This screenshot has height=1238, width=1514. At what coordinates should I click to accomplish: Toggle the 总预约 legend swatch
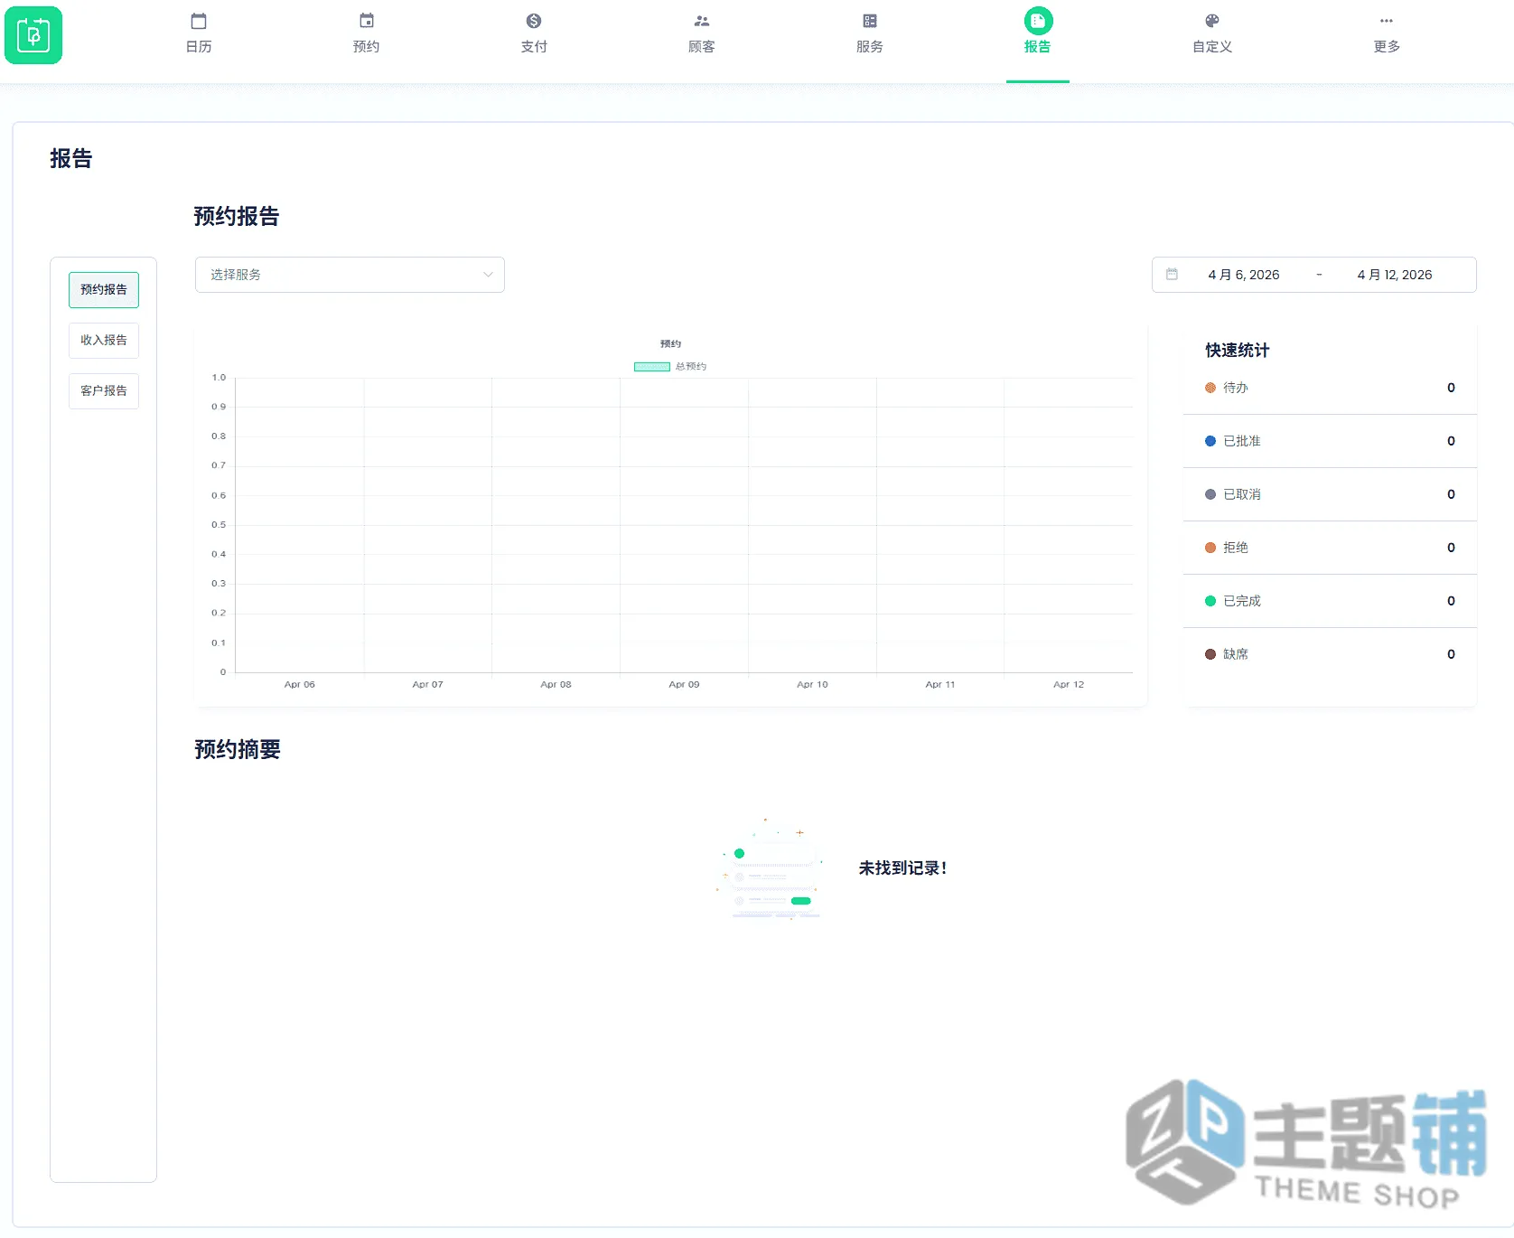tap(652, 367)
